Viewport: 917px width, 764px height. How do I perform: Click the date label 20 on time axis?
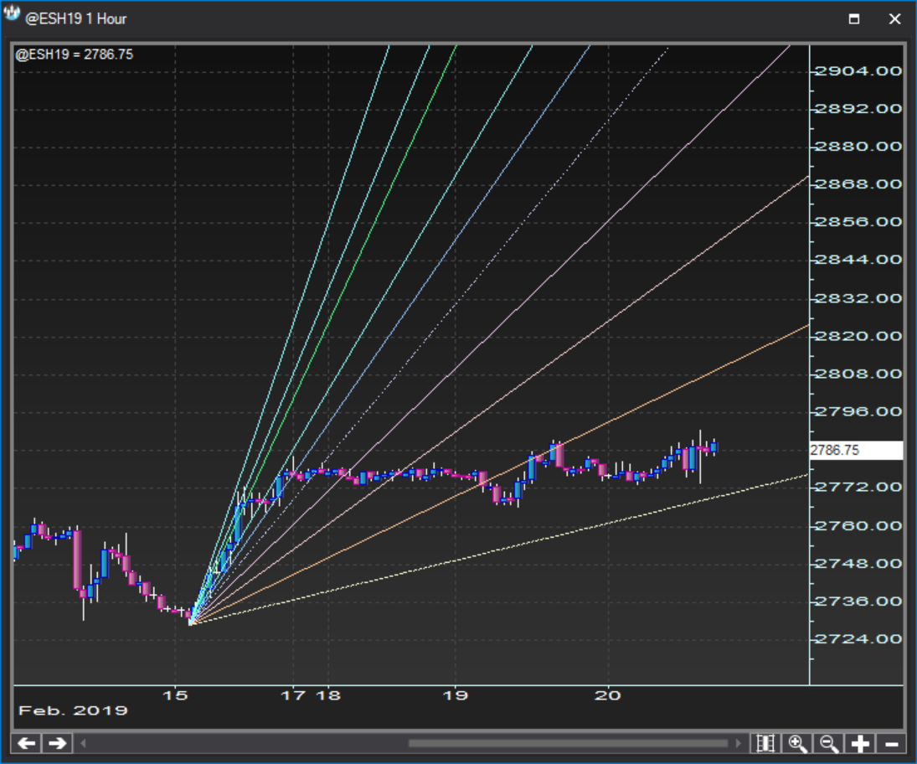click(x=608, y=695)
